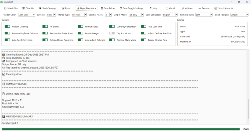Open the Spell Language dropdown

[170, 15]
